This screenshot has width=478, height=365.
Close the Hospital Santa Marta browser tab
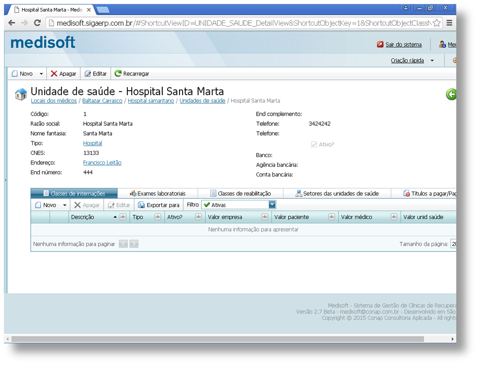pos(89,10)
